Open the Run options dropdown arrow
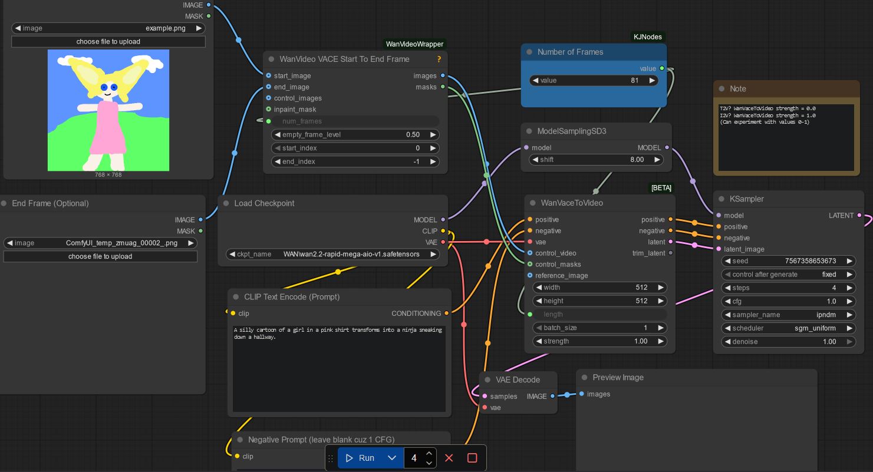Screen dimensions: 873x472 point(392,458)
